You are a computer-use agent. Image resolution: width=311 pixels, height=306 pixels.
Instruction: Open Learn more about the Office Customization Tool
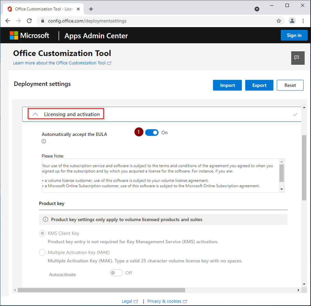pyautogui.click(x=62, y=63)
